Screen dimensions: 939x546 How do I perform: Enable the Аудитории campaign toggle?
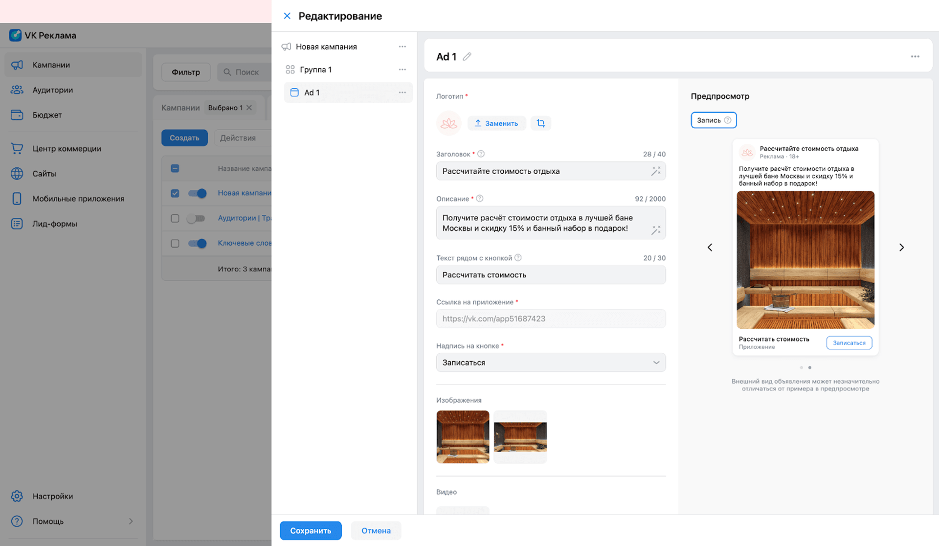[196, 218]
